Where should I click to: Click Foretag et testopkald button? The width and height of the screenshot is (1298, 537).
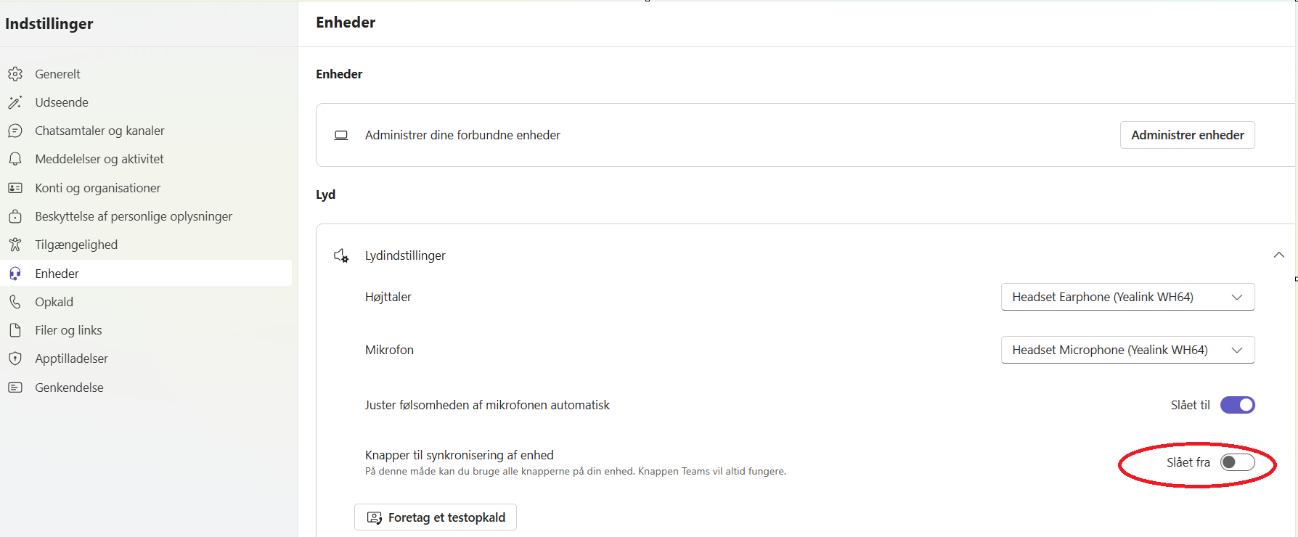[436, 517]
